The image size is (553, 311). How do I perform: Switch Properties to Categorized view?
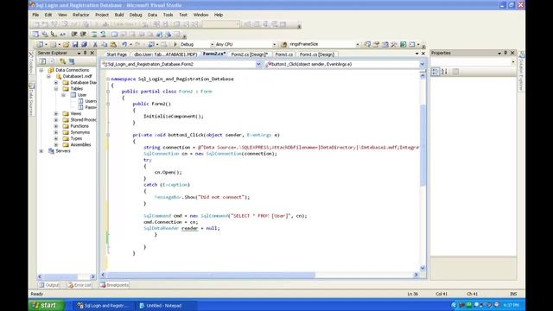pyautogui.click(x=435, y=72)
